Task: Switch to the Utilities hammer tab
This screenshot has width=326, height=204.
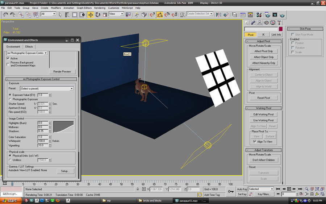Action: pos(279,23)
